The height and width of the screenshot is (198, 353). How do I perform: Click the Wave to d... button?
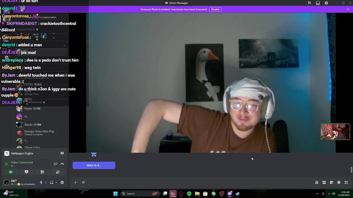pyautogui.click(x=94, y=165)
